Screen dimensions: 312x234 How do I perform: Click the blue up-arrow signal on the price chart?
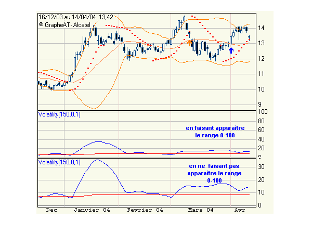click(231, 50)
